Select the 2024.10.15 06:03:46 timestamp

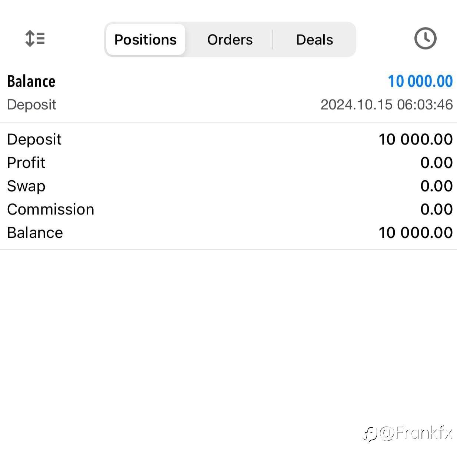[x=387, y=104]
